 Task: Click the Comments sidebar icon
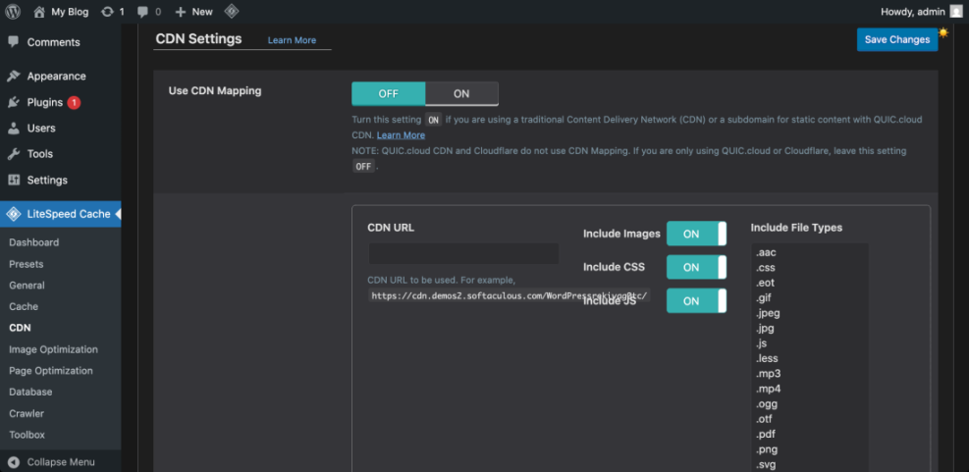coord(14,41)
